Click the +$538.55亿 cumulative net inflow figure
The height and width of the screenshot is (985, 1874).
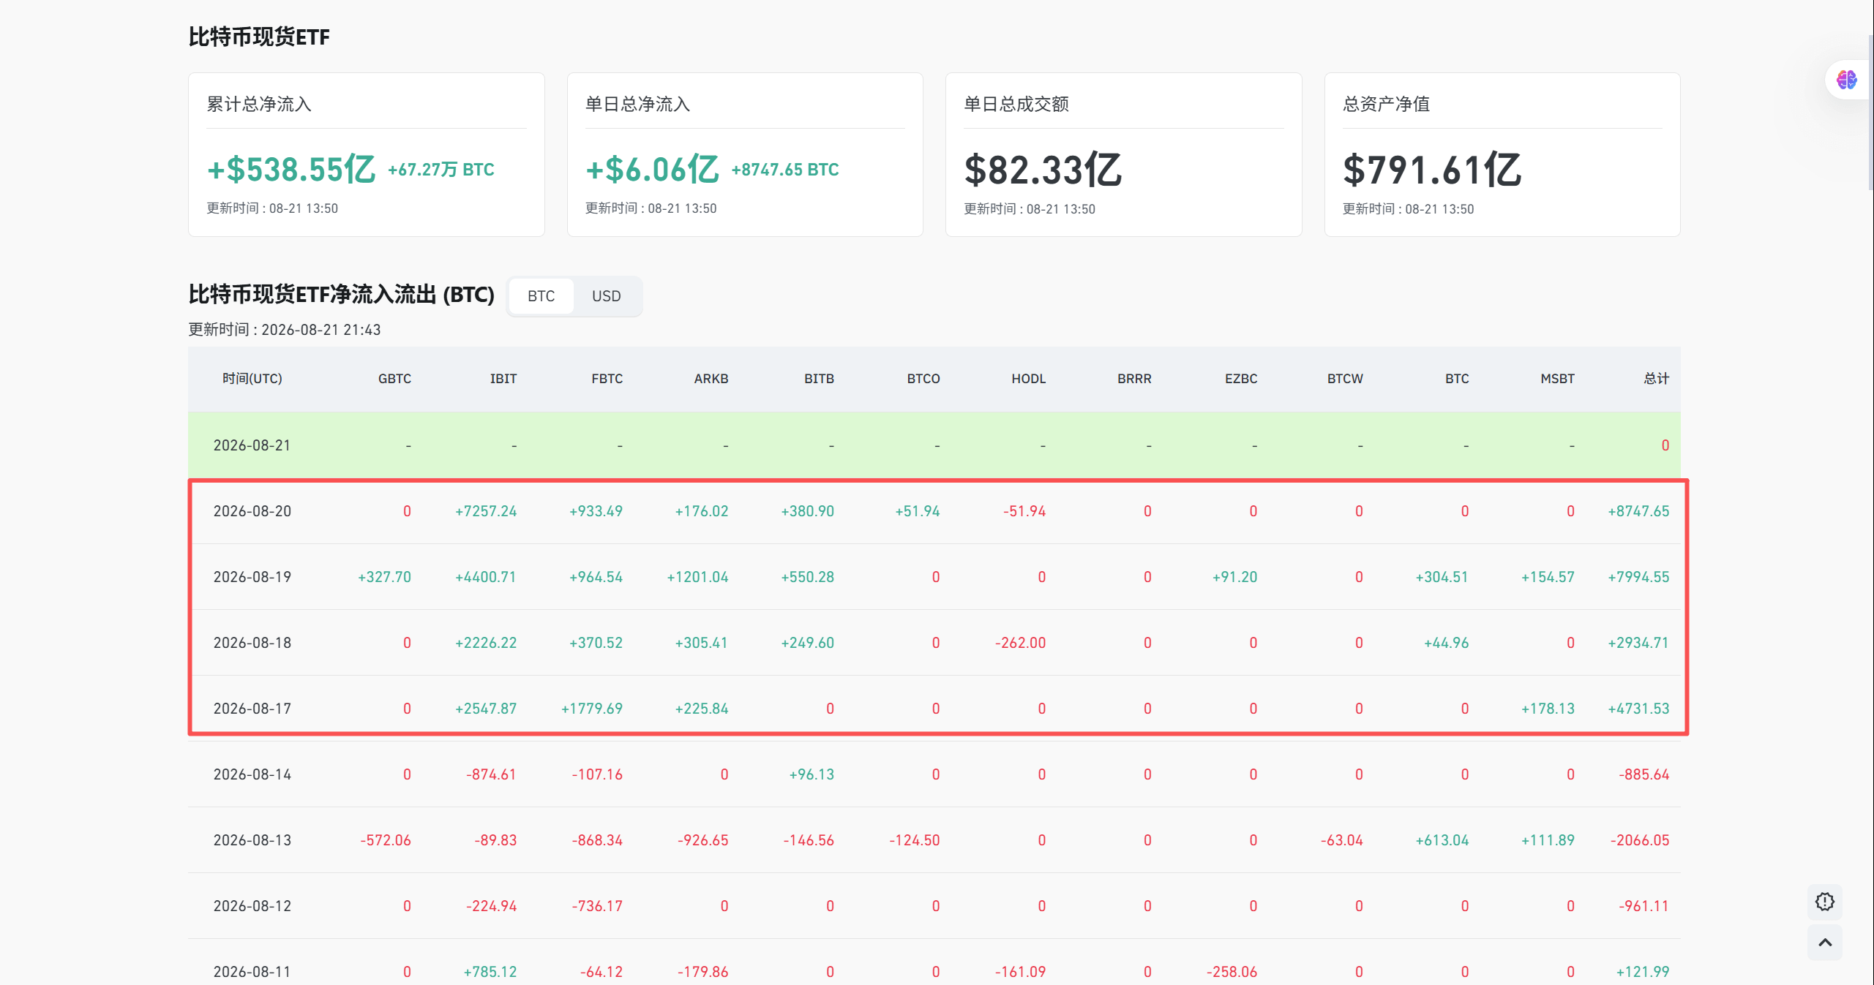pyautogui.click(x=291, y=170)
